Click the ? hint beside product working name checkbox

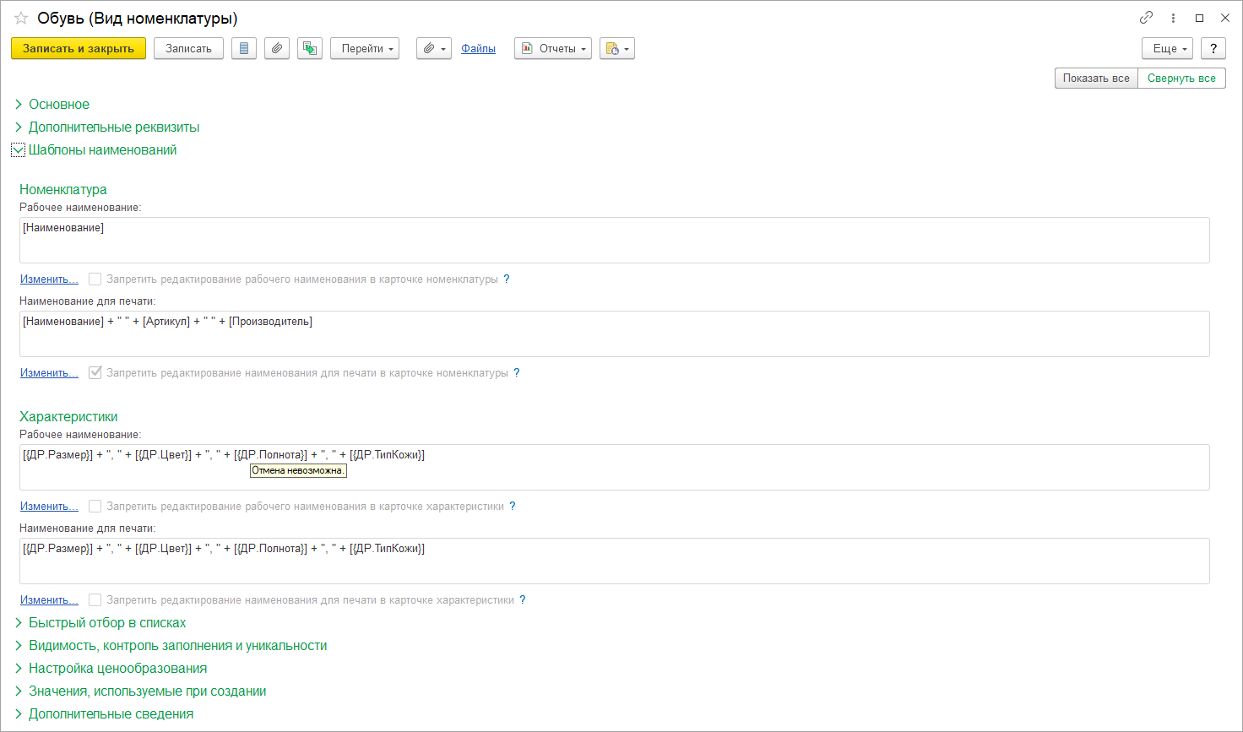point(507,279)
